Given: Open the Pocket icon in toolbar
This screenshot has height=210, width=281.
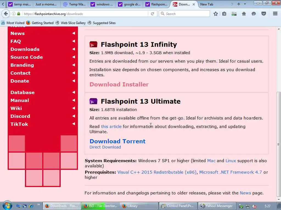Looking at the screenshot, I should 264,14.
